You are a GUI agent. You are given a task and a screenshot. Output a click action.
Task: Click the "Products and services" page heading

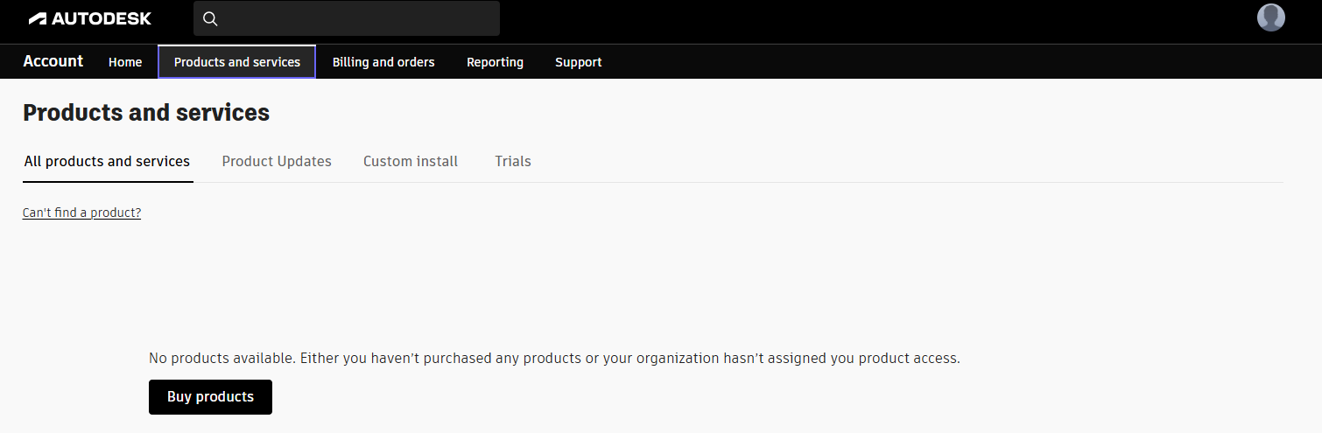click(x=146, y=113)
